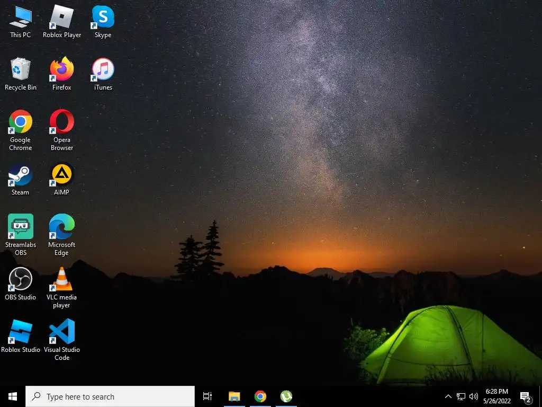542x407 pixels.
Task: Select the Firefox desktop shortcut
Action: pos(62,74)
